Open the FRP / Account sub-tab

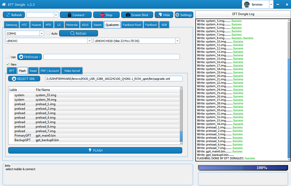pyautogui.click(x=50, y=71)
